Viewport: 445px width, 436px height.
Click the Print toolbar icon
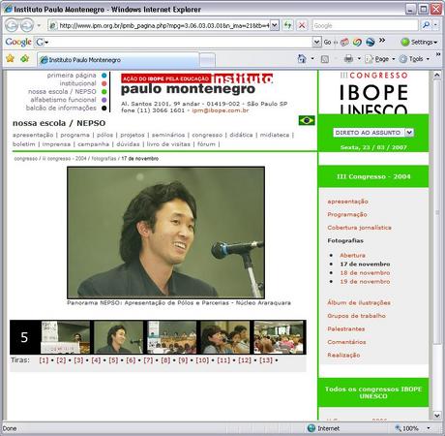[348, 59]
